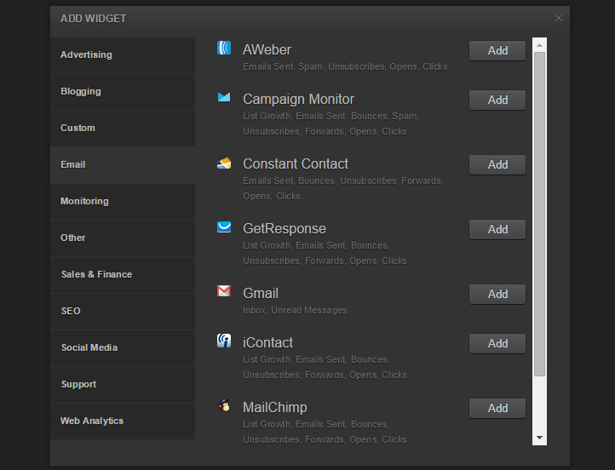615x470 pixels.
Task: Click the iContact title text
Action: click(x=267, y=343)
